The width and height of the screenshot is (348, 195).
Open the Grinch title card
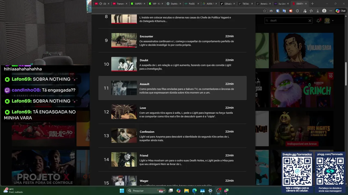pos(302,90)
